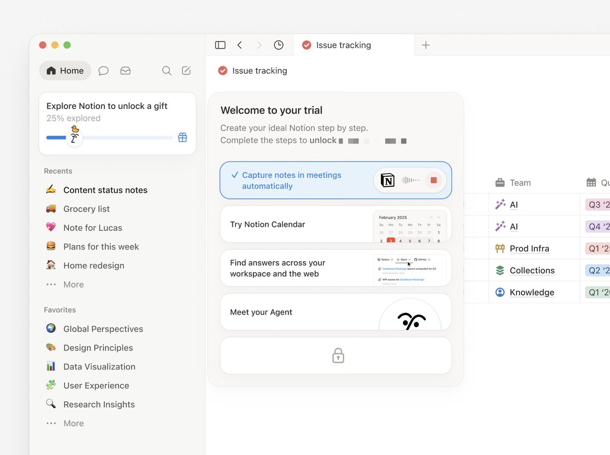Click the Prod Infra team link
Screen dimensions: 610x455
point(530,248)
